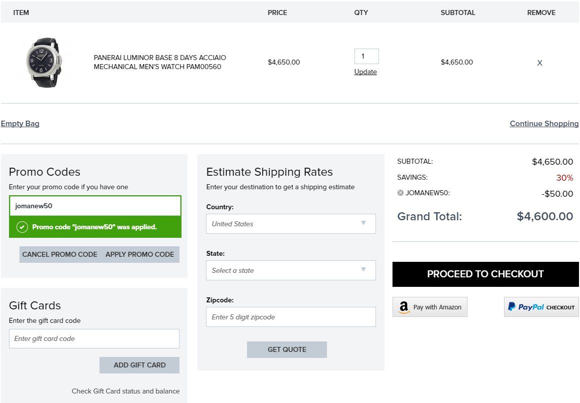Click the Get Quote button

click(287, 349)
